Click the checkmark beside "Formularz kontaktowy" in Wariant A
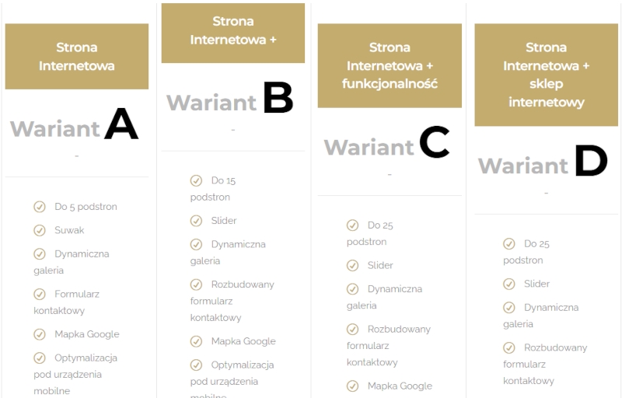Screen dimensions: 622x398 (x=40, y=294)
